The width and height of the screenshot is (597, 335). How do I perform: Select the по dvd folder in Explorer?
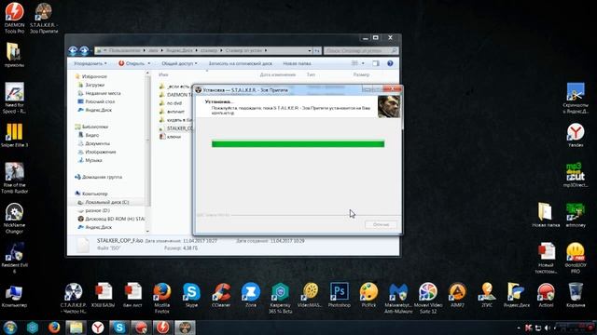tap(174, 103)
